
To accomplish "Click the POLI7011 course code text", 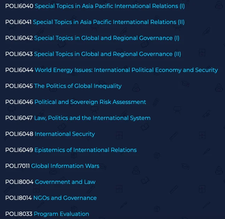I will click(17, 166).
